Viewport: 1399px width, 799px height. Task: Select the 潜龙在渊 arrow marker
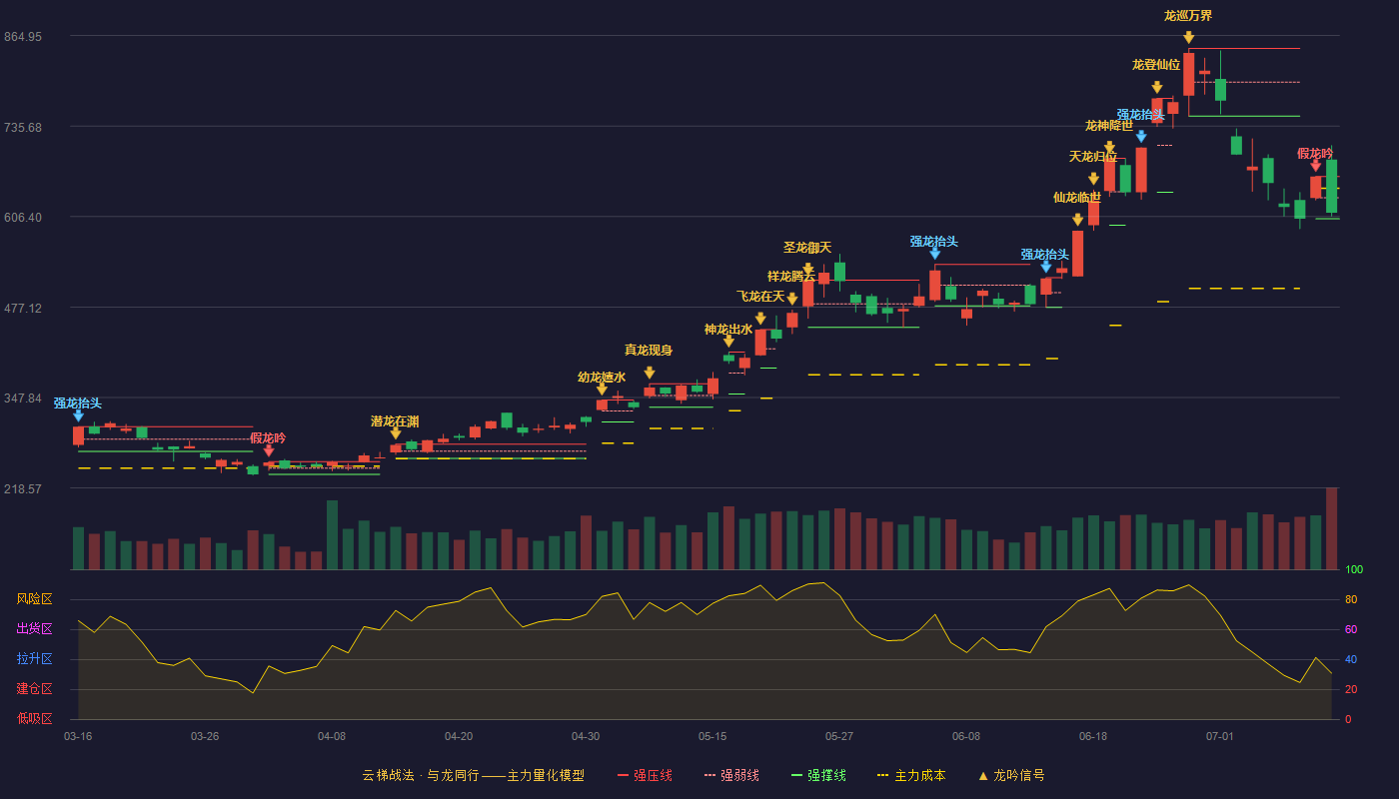point(396,433)
